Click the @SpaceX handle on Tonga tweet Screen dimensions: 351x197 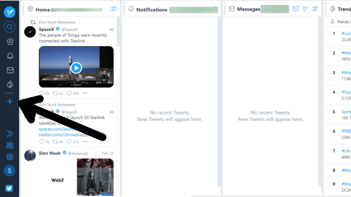tap(69, 29)
